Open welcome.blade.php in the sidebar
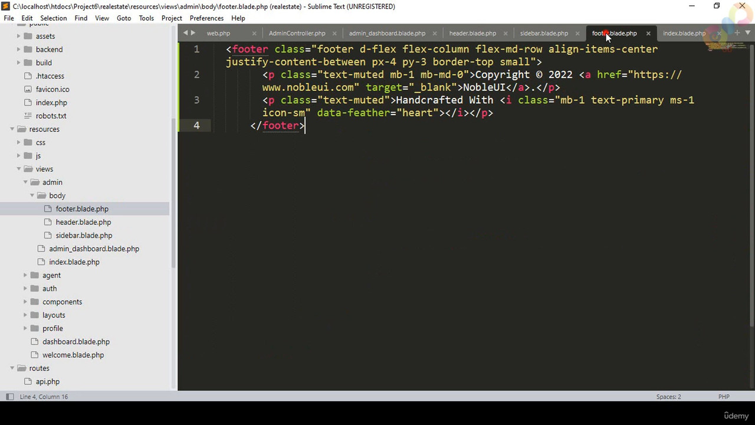755x425 pixels. tap(73, 355)
